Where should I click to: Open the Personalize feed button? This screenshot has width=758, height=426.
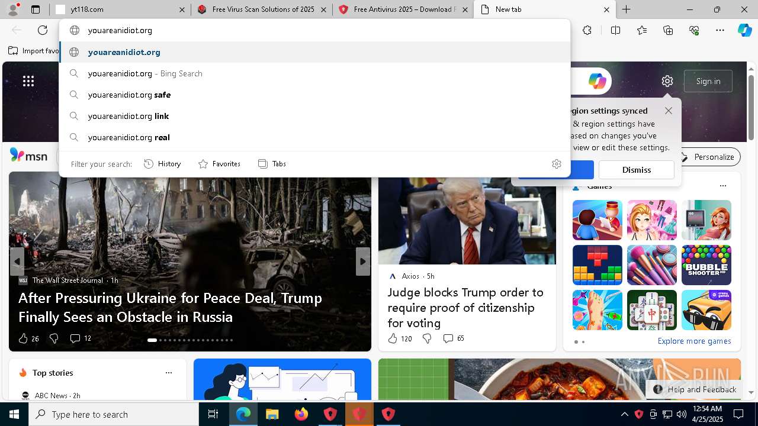pos(708,157)
